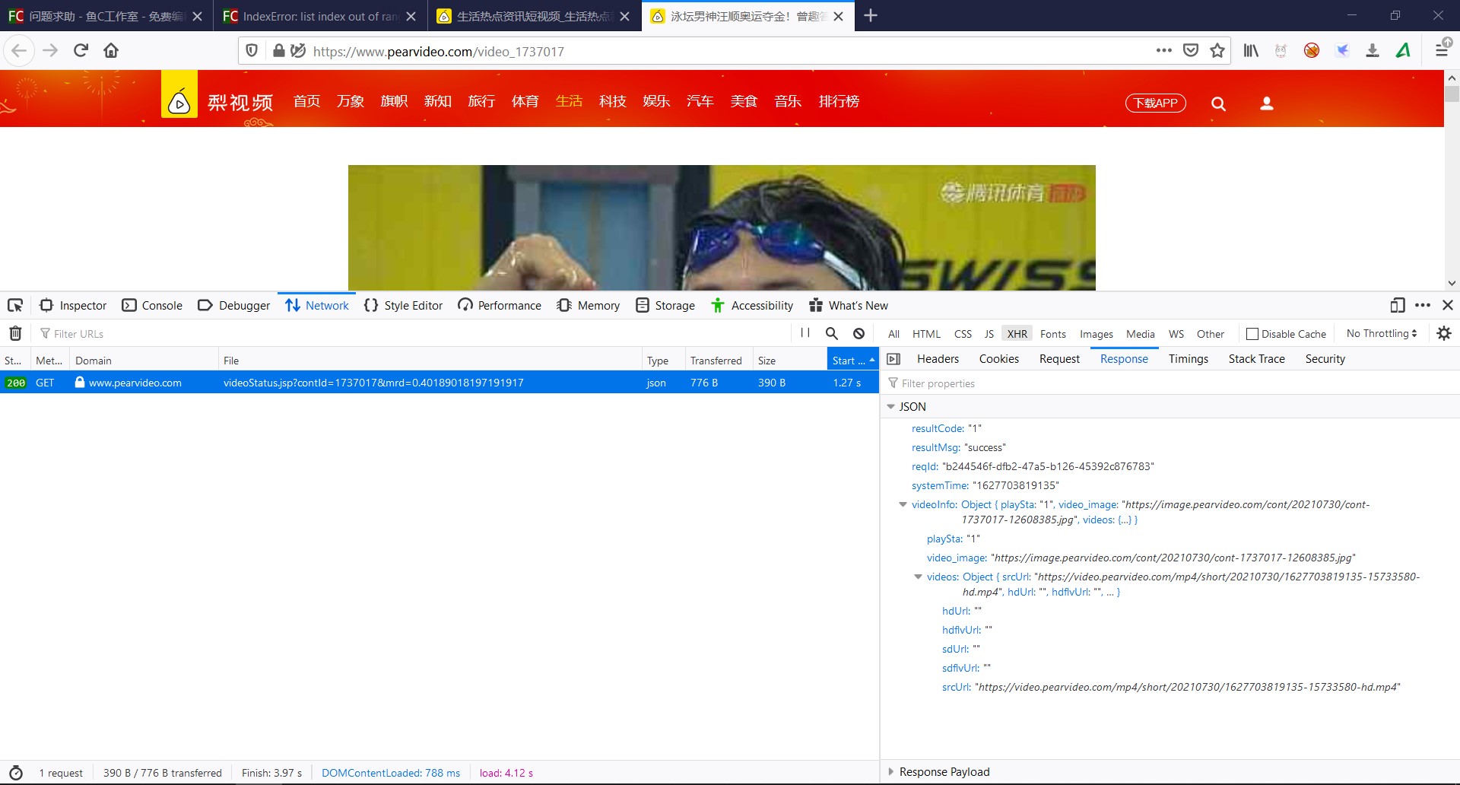Image resolution: width=1460 pixels, height=785 pixels.
Task: Open the 生活 navigation link
Action: [x=569, y=101]
